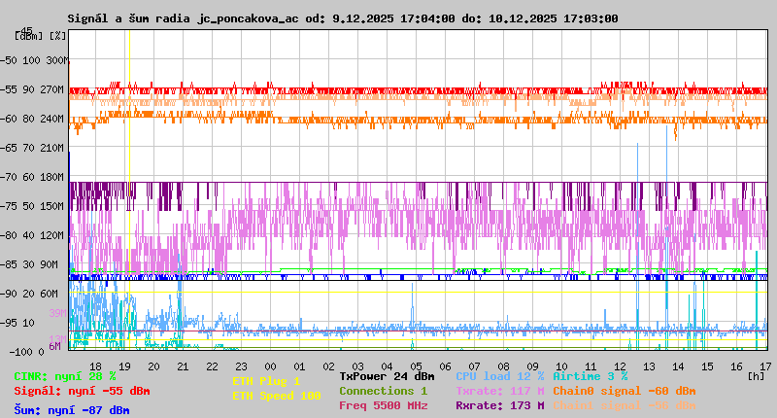Screen dimensions: 777x418
Task: Click hour '02' on the time axis
Action: 328,366
